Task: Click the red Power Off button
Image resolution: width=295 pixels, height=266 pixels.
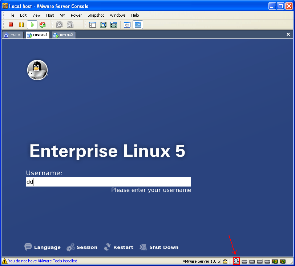Action: (11, 25)
